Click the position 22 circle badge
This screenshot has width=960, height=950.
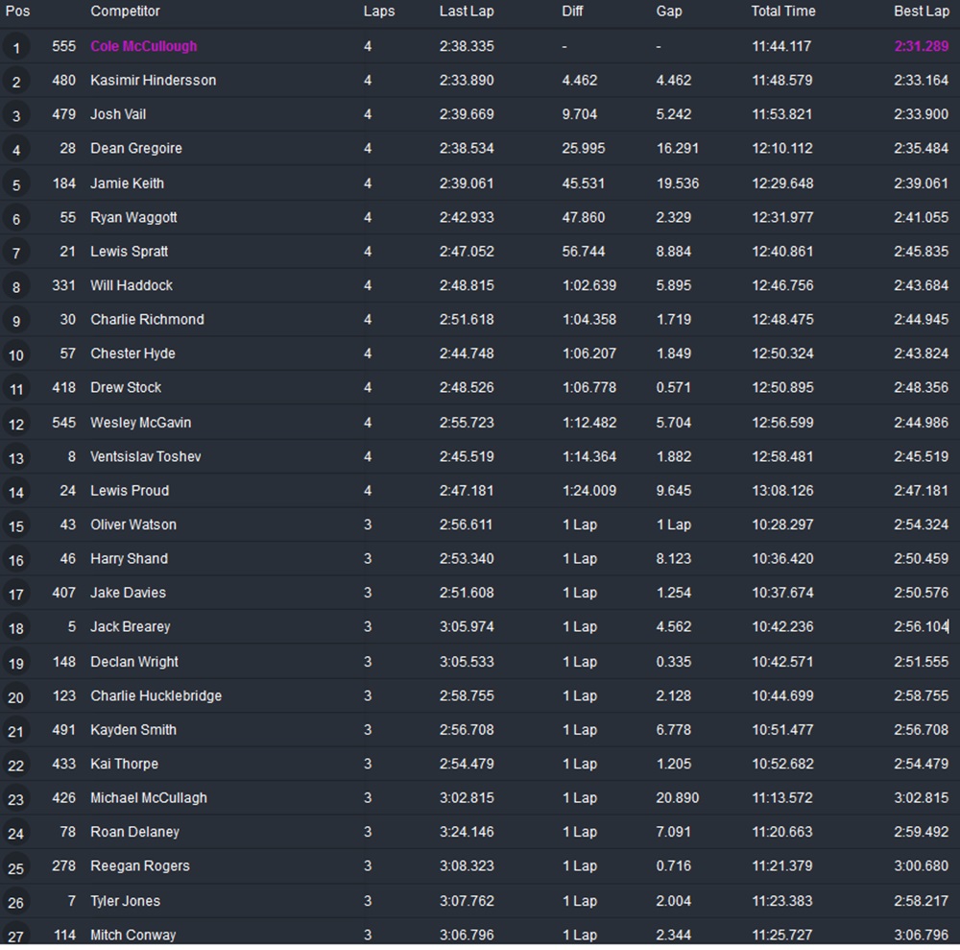[15, 766]
